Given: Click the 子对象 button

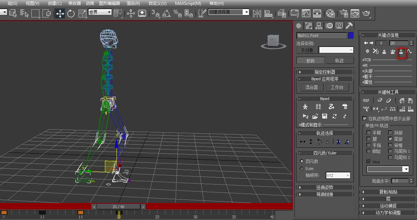Looking at the screenshot, I should click(307, 50).
